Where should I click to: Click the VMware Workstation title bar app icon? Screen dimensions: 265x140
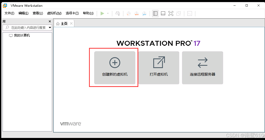click(x=5, y=6)
